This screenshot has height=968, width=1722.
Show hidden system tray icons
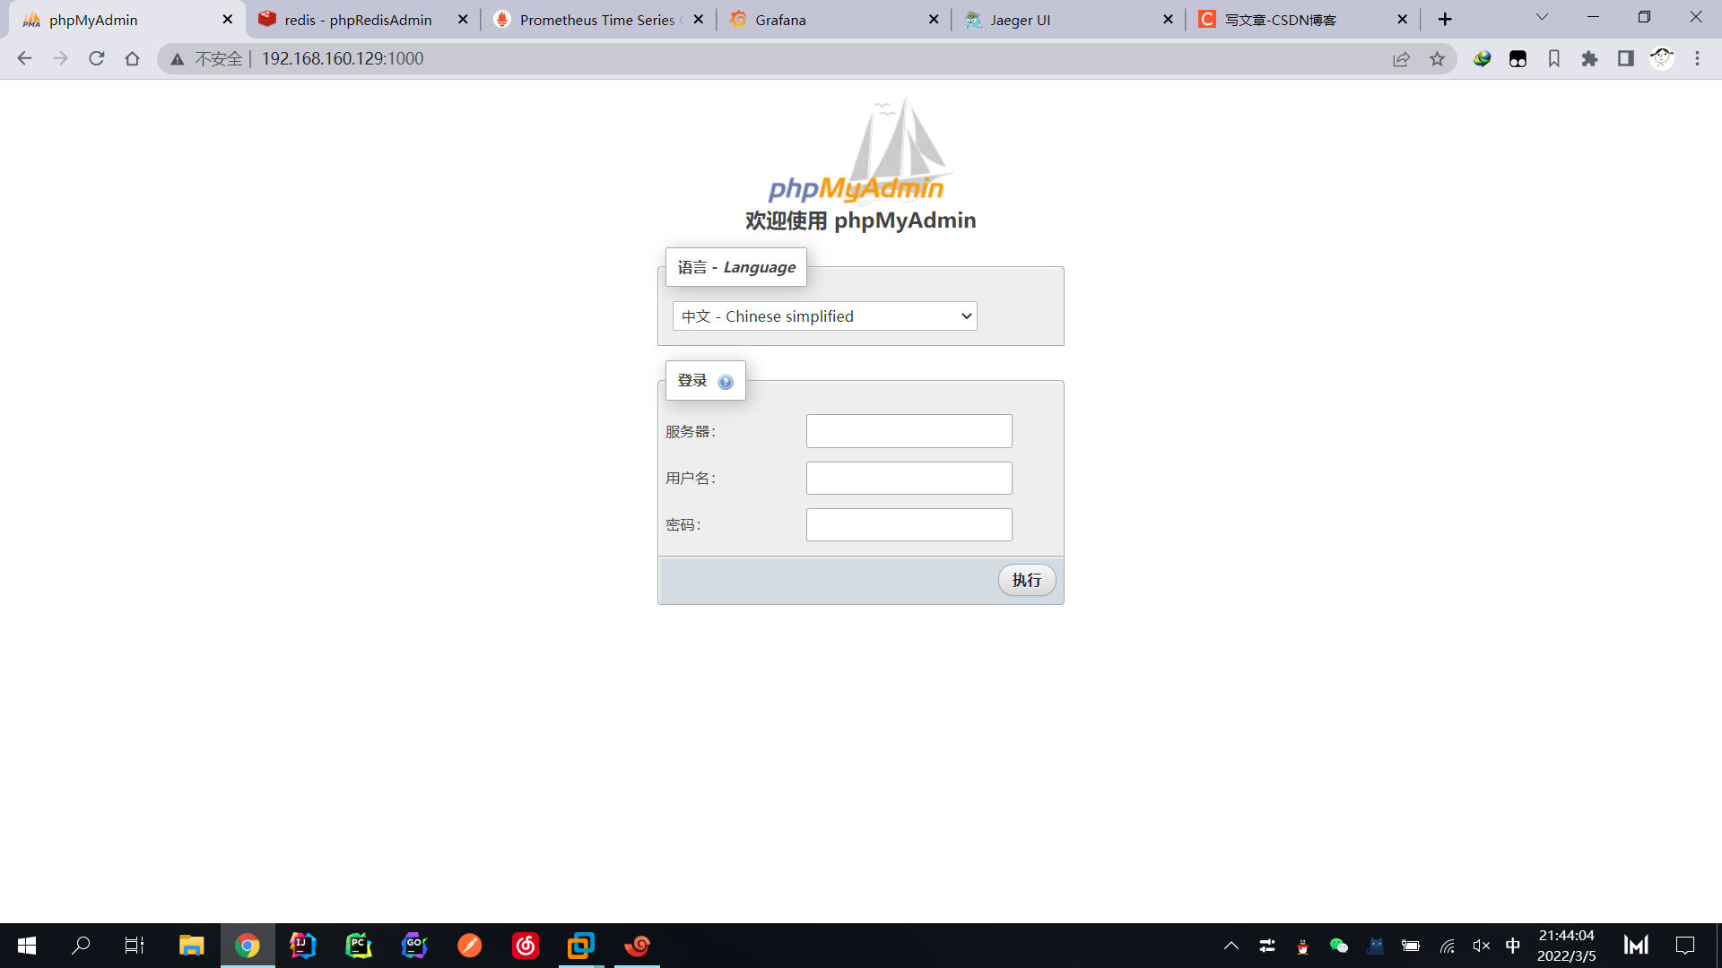pos(1231,946)
